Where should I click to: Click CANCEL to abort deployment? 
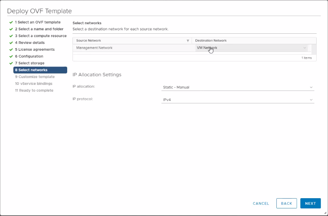coord(261,203)
